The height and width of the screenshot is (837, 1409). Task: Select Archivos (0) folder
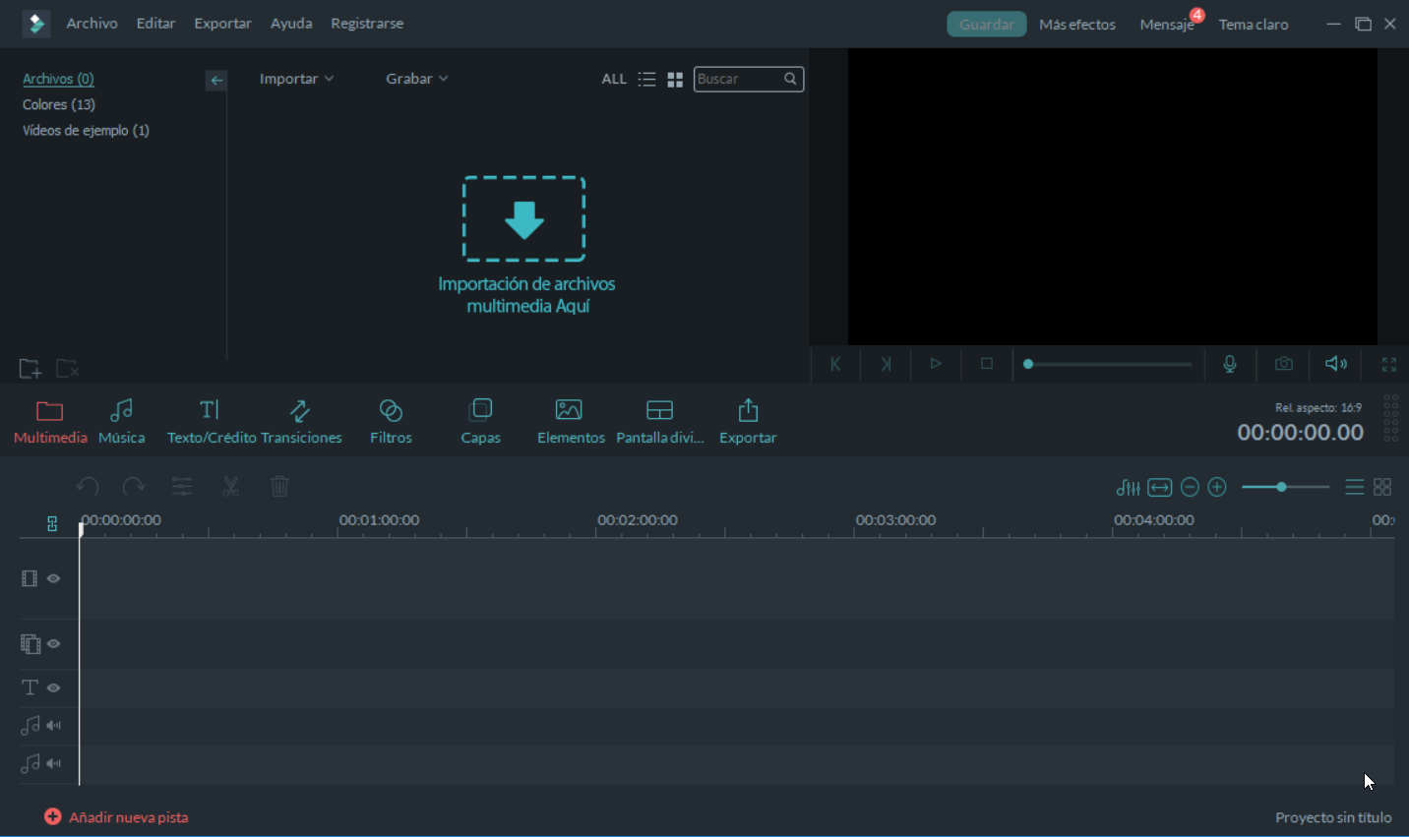coord(58,79)
